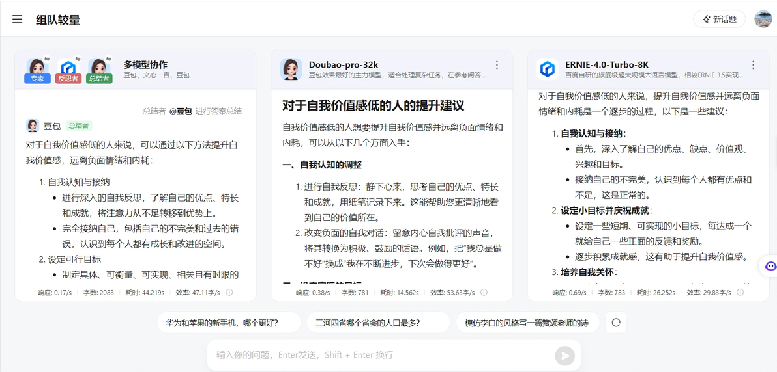Click 耗时: 44.219s in multi-model card
This screenshot has height=372, width=777.
pos(146,293)
